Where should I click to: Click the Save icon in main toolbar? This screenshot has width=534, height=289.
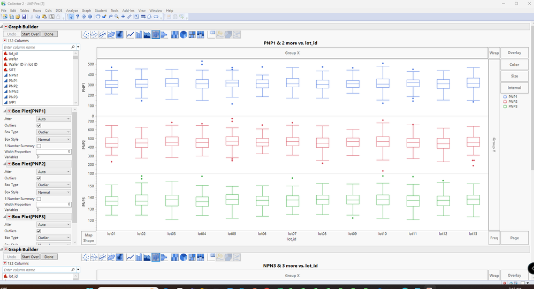pos(24,17)
